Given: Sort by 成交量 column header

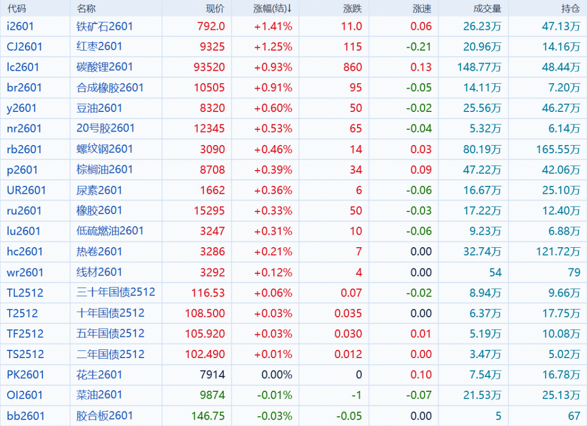Looking at the screenshot, I should click(x=488, y=9).
